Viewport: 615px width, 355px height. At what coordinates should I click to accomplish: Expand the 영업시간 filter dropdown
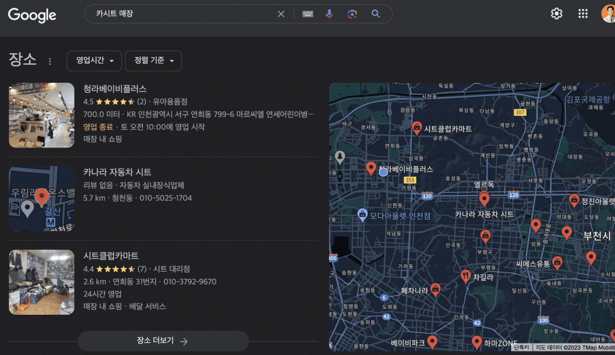(x=94, y=61)
